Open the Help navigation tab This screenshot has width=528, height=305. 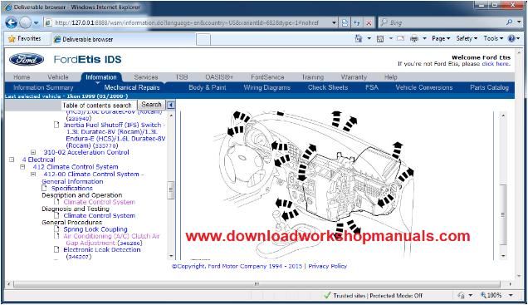[391, 77]
